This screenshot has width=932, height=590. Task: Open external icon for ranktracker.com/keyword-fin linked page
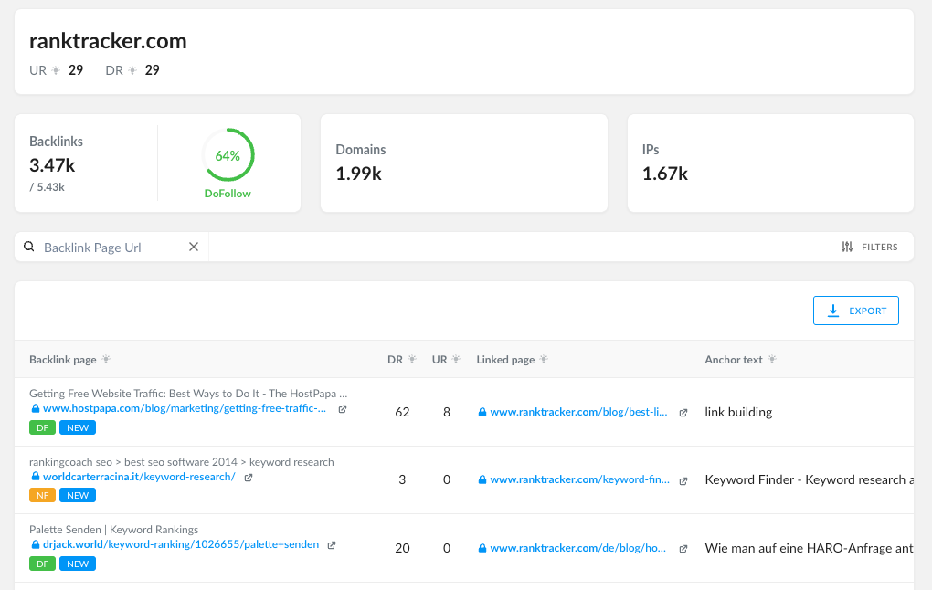point(683,480)
